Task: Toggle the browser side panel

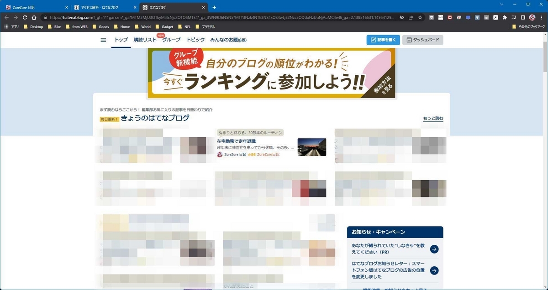Action: (523, 17)
